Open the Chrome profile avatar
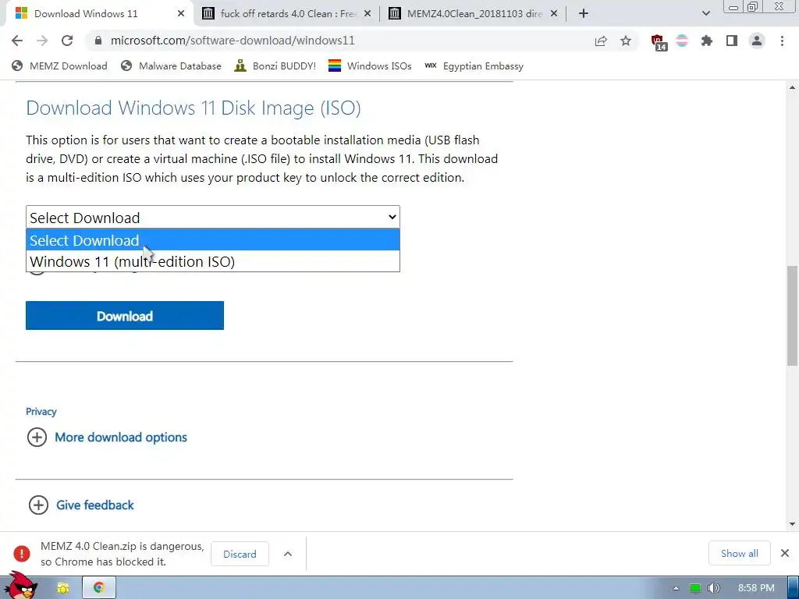Screen dimensions: 799x599 757,41
